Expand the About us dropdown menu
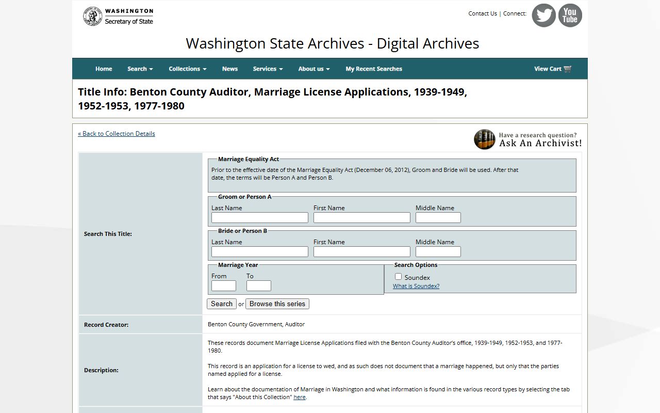The width and height of the screenshot is (660, 413). coord(314,69)
